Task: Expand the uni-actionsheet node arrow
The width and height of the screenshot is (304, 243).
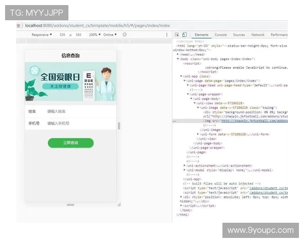Action: (x=184, y=166)
